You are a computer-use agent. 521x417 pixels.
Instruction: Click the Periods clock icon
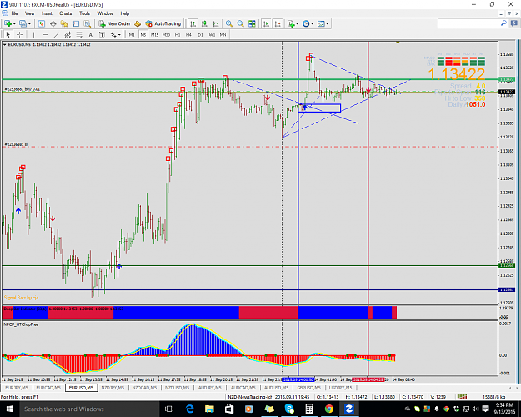coord(306,23)
